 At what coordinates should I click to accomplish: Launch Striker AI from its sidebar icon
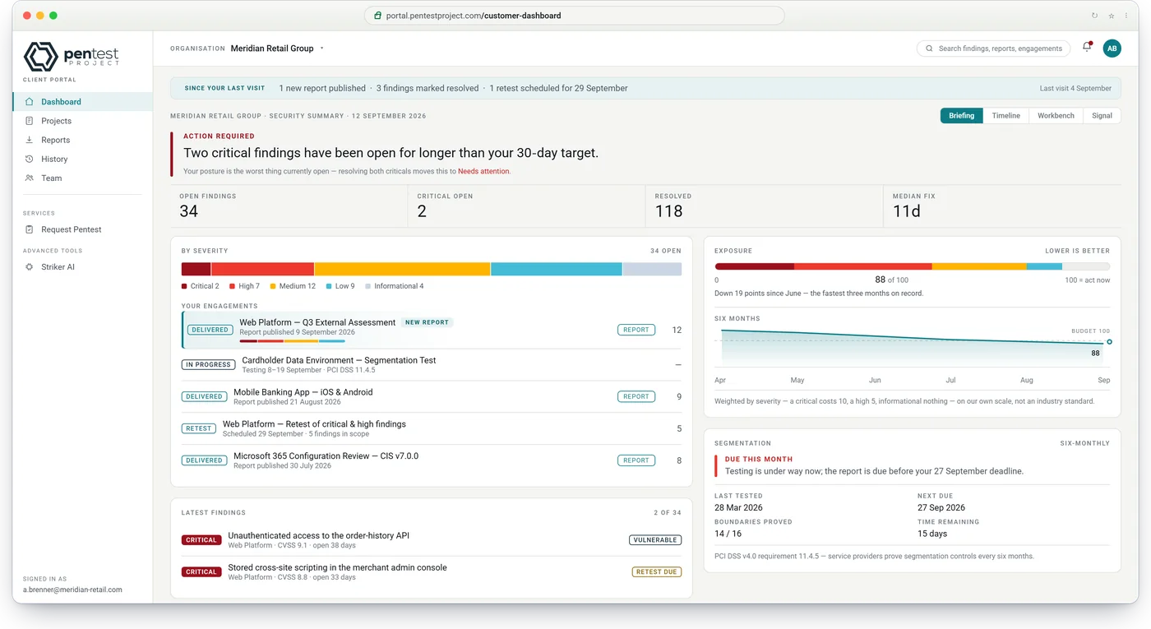(30, 267)
